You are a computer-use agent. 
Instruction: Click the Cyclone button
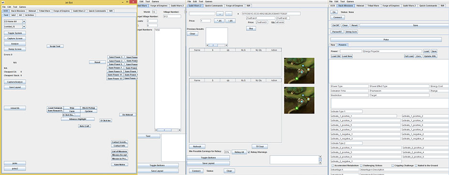click(x=89, y=111)
